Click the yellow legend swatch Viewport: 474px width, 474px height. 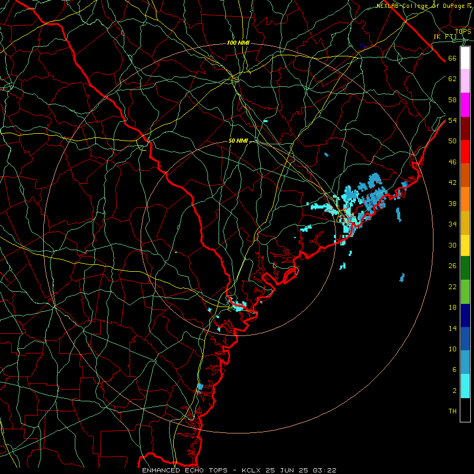(465, 245)
